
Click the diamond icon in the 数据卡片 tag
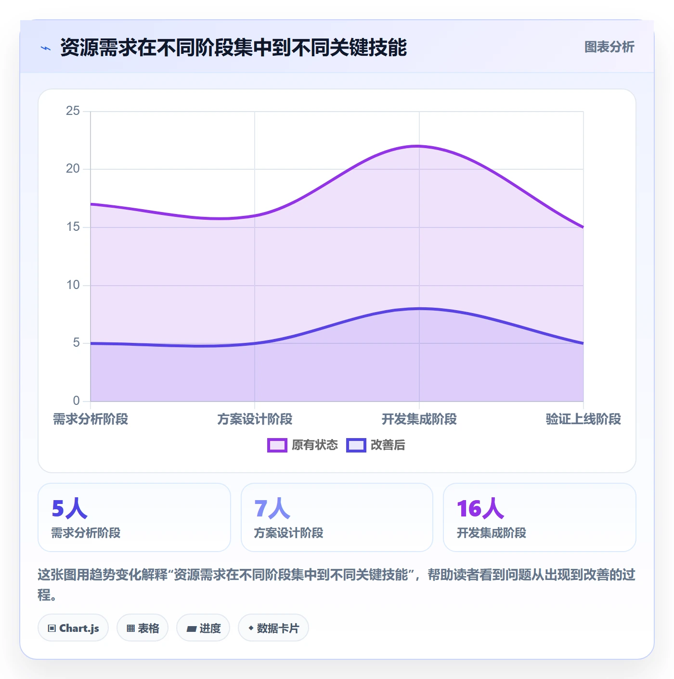point(251,628)
